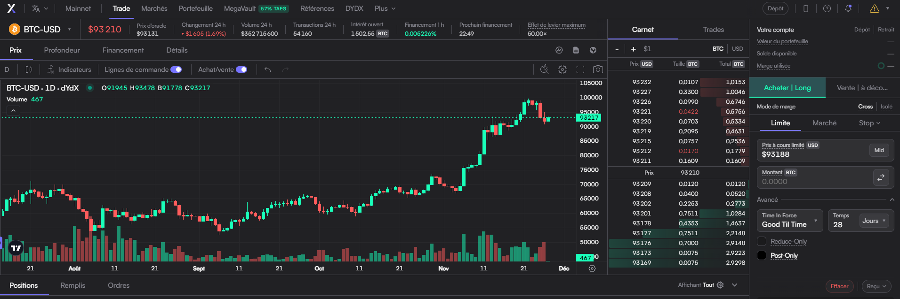
Task: Enter fullscreen chart mode
Action: coord(580,69)
